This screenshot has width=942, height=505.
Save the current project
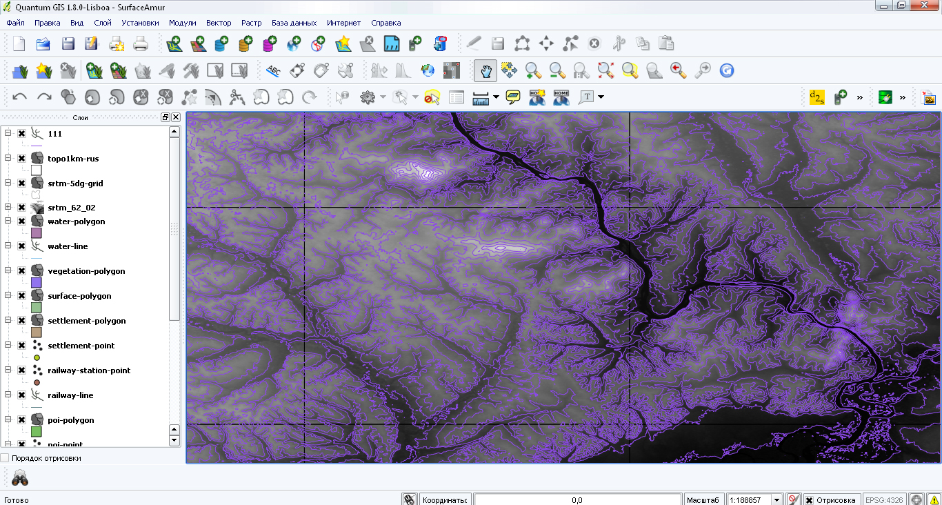pos(68,44)
